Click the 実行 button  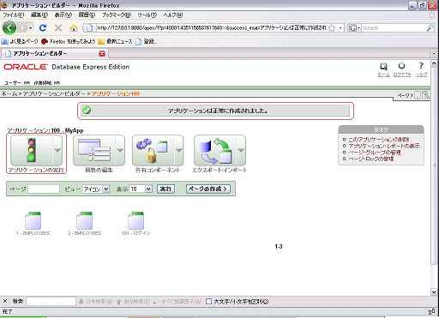coord(165,189)
